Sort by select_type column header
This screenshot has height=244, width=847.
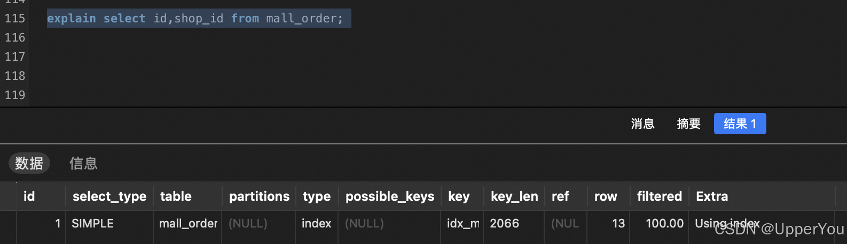(109, 197)
